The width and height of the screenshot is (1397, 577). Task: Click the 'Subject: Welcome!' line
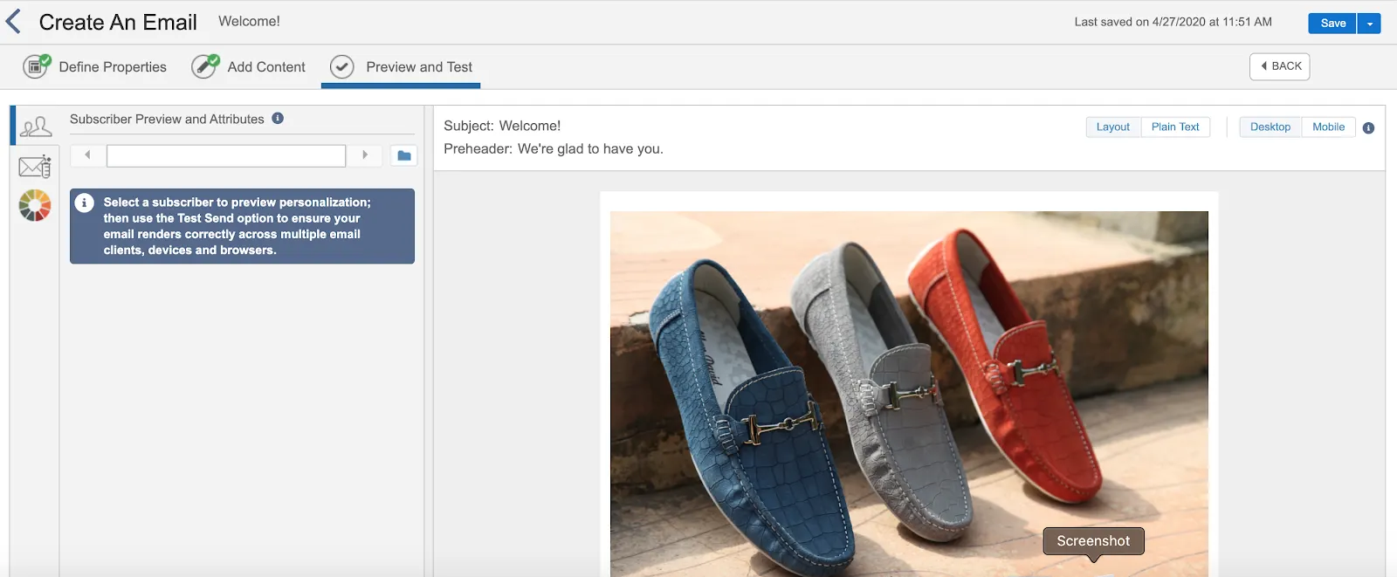point(502,126)
